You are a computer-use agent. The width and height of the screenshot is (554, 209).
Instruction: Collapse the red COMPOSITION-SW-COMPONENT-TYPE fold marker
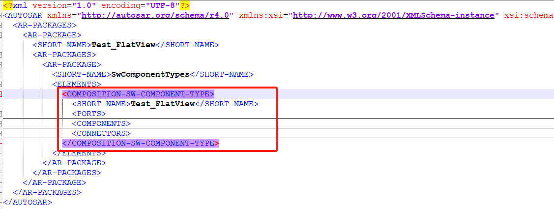pos(1,94)
